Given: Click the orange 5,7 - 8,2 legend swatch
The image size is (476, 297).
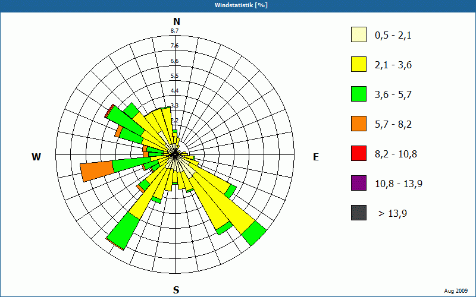Looking at the screenshot, I should tap(359, 124).
